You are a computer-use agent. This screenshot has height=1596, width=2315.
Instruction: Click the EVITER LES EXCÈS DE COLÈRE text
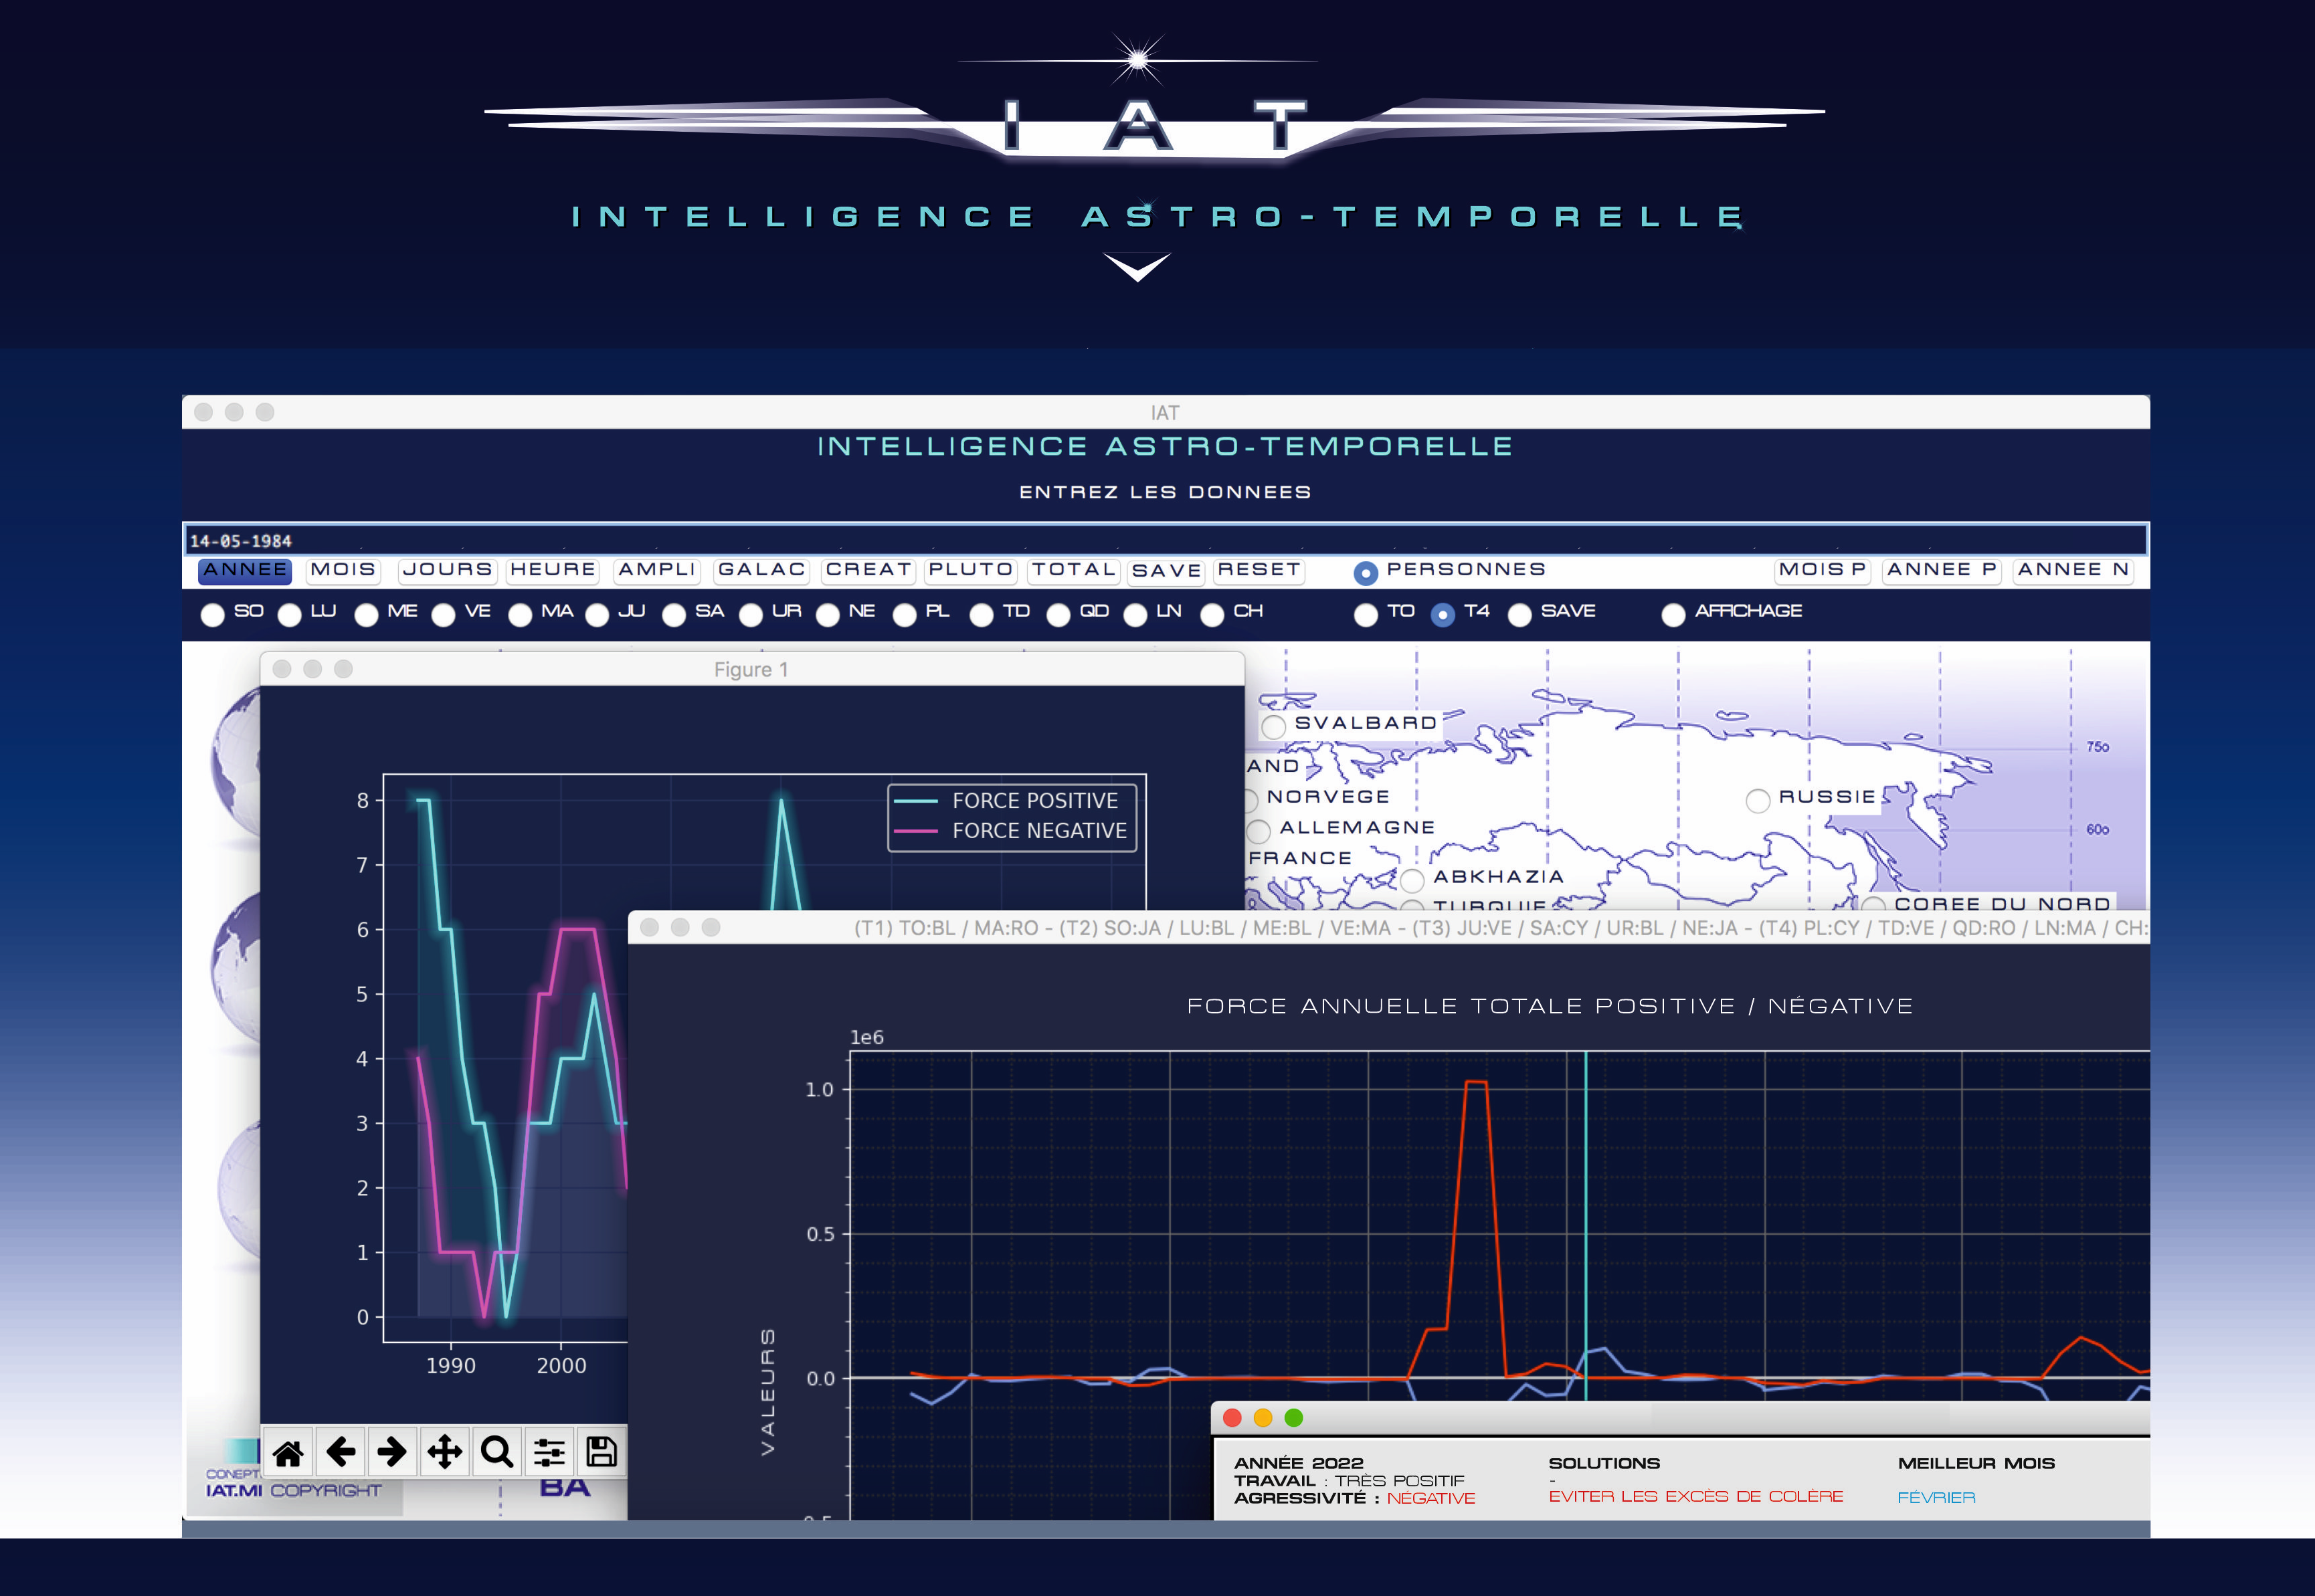click(x=1696, y=1497)
